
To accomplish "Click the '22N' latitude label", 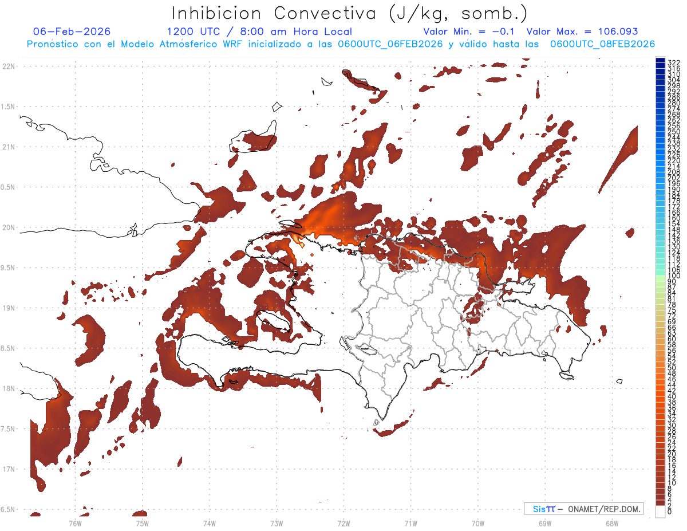I will coord(9,66).
